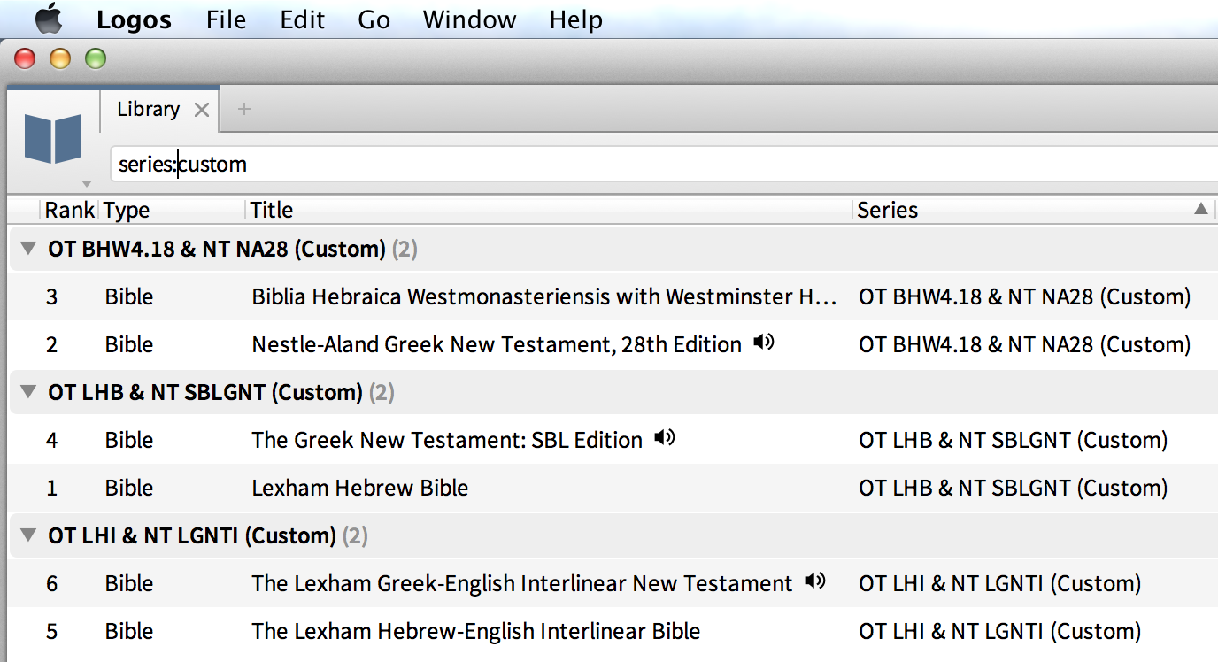Click Bible type in the Lexham Hebrew Bible row
This screenshot has width=1218, height=662.
[129, 489]
